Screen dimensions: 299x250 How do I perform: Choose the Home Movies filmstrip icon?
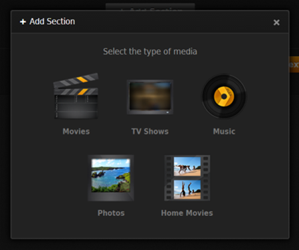pos(187,178)
